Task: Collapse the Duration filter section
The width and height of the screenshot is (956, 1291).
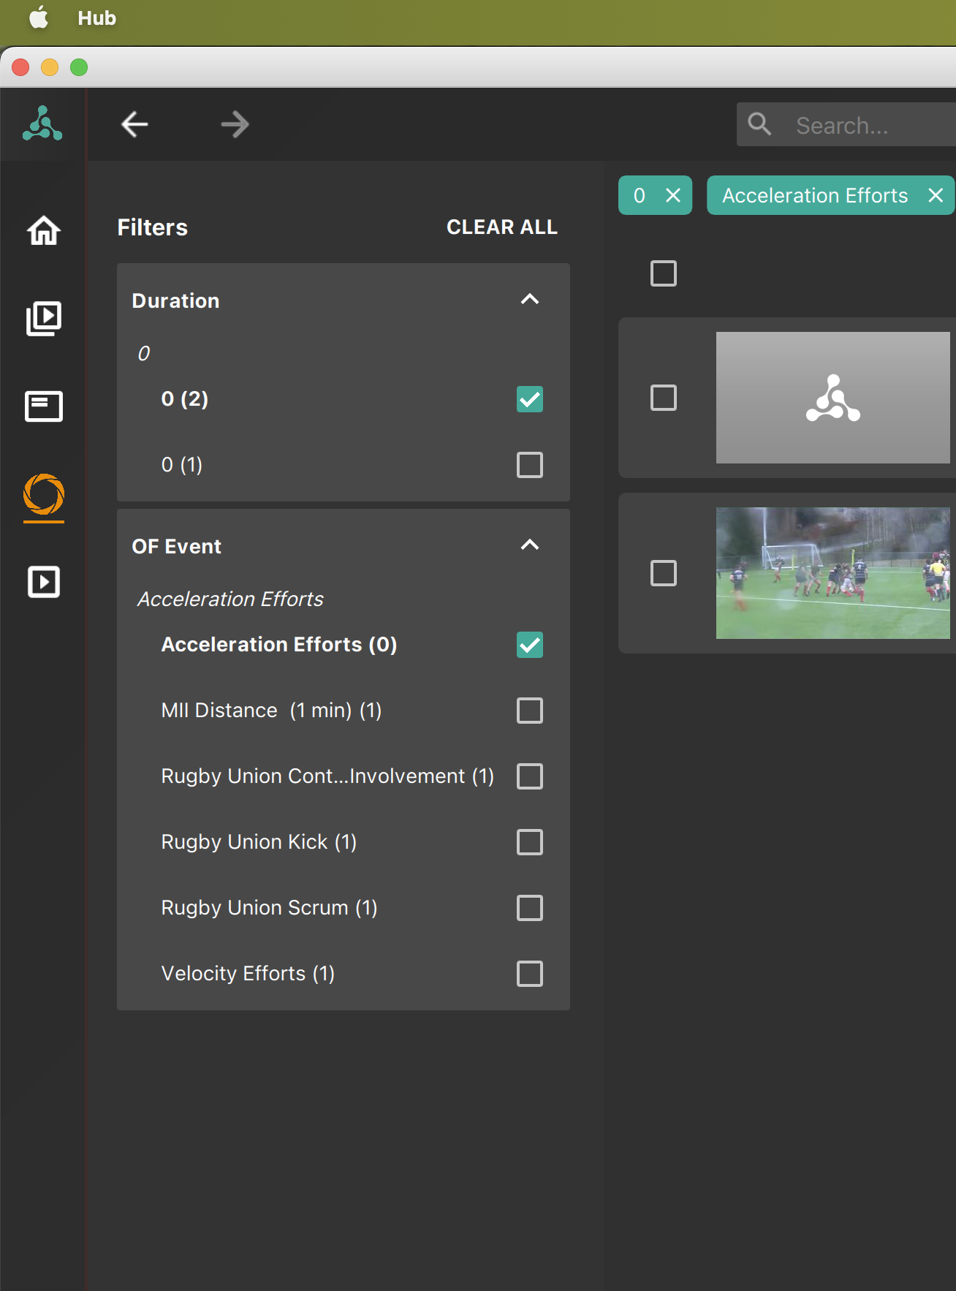Action: click(530, 299)
